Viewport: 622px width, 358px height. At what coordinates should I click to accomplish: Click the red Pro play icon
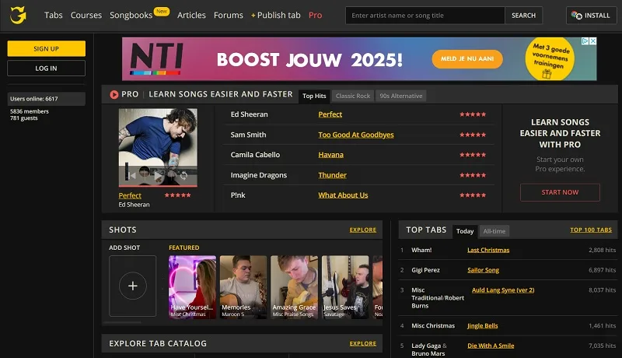coord(114,94)
